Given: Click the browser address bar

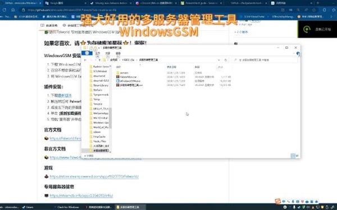Looking at the screenshot, I should 151,10.
